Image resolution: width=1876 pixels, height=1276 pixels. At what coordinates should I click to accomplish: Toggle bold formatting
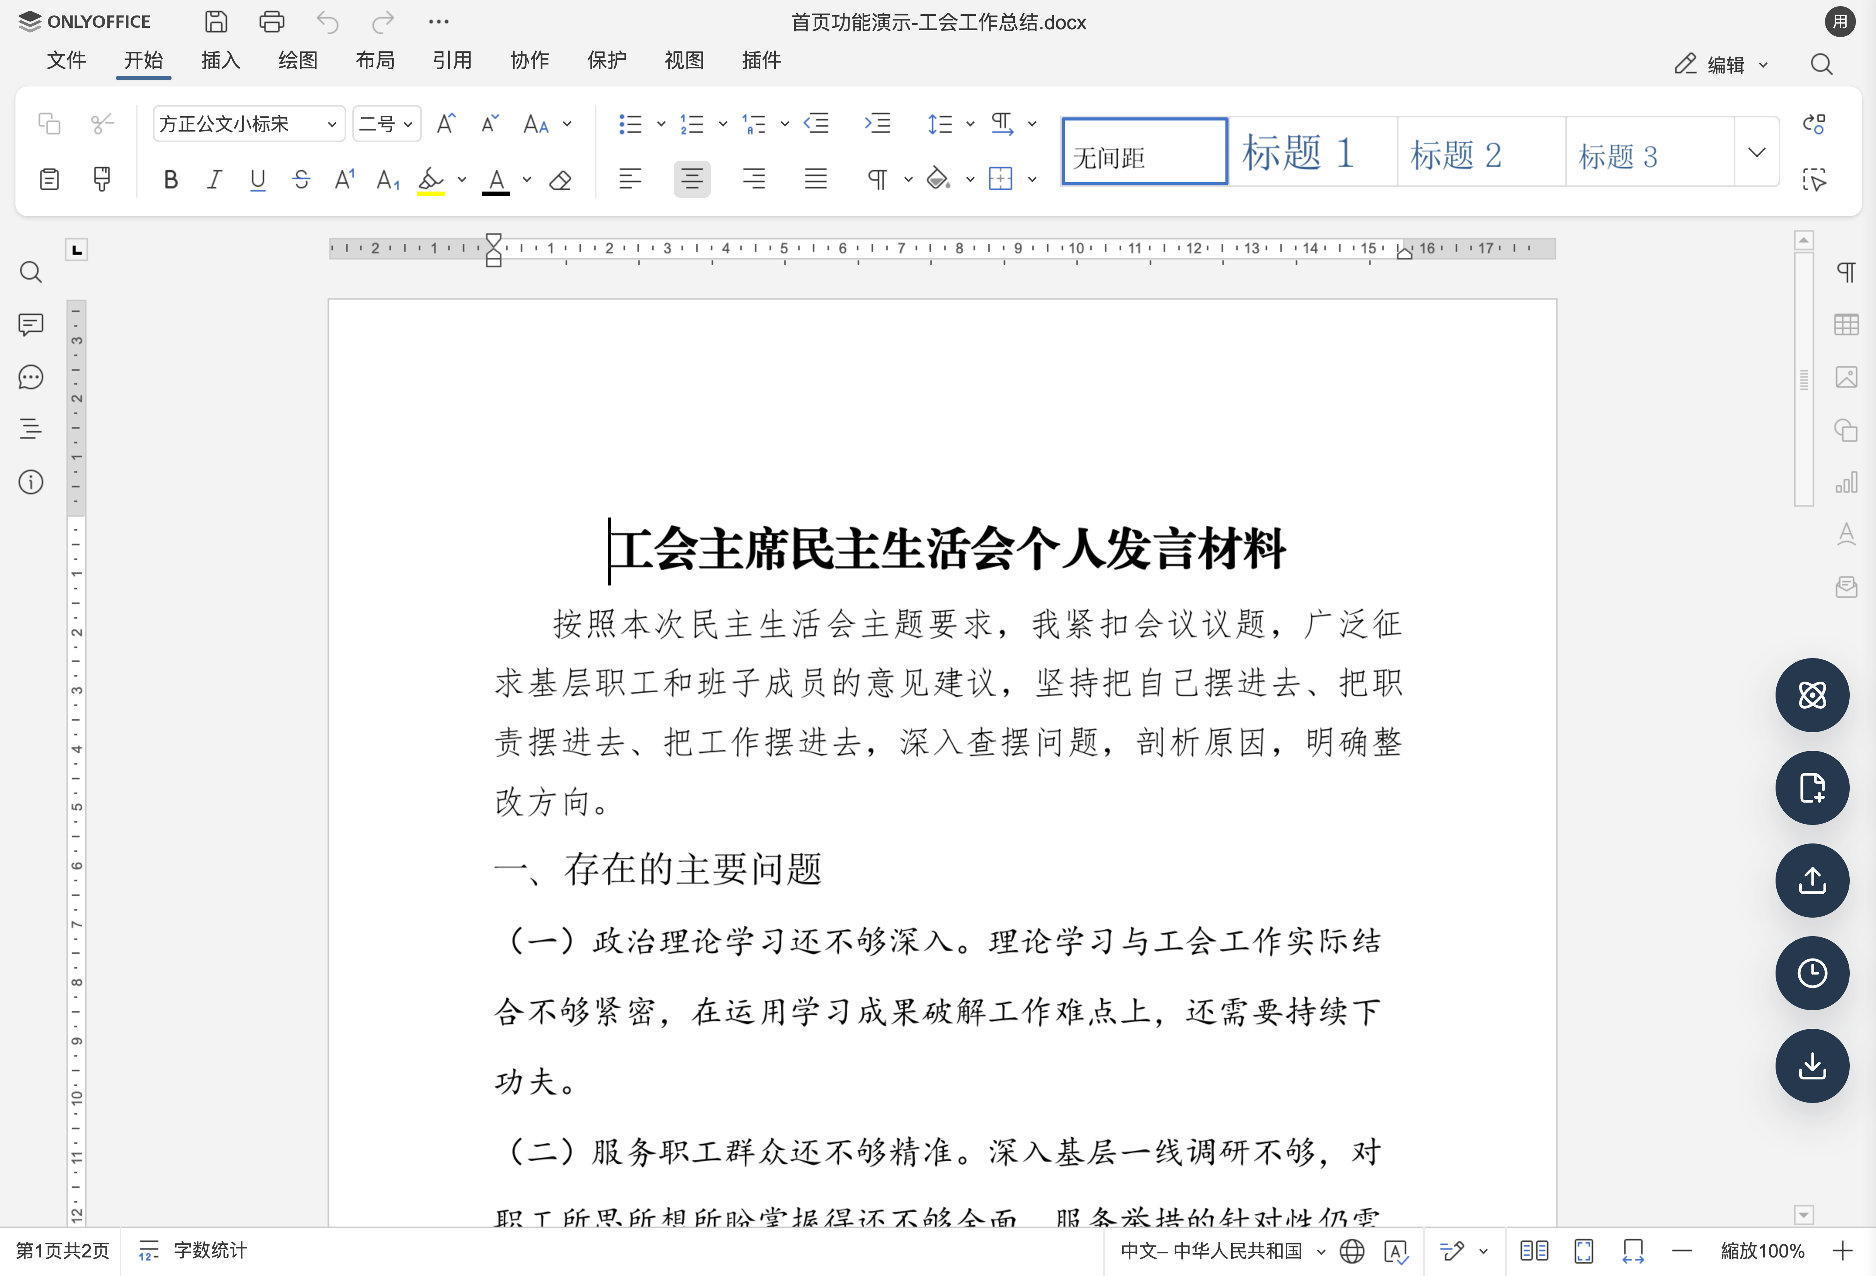[170, 179]
